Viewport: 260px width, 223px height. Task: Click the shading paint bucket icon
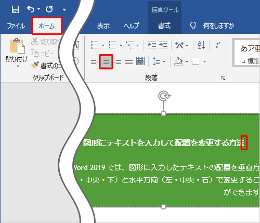(178, 61)
